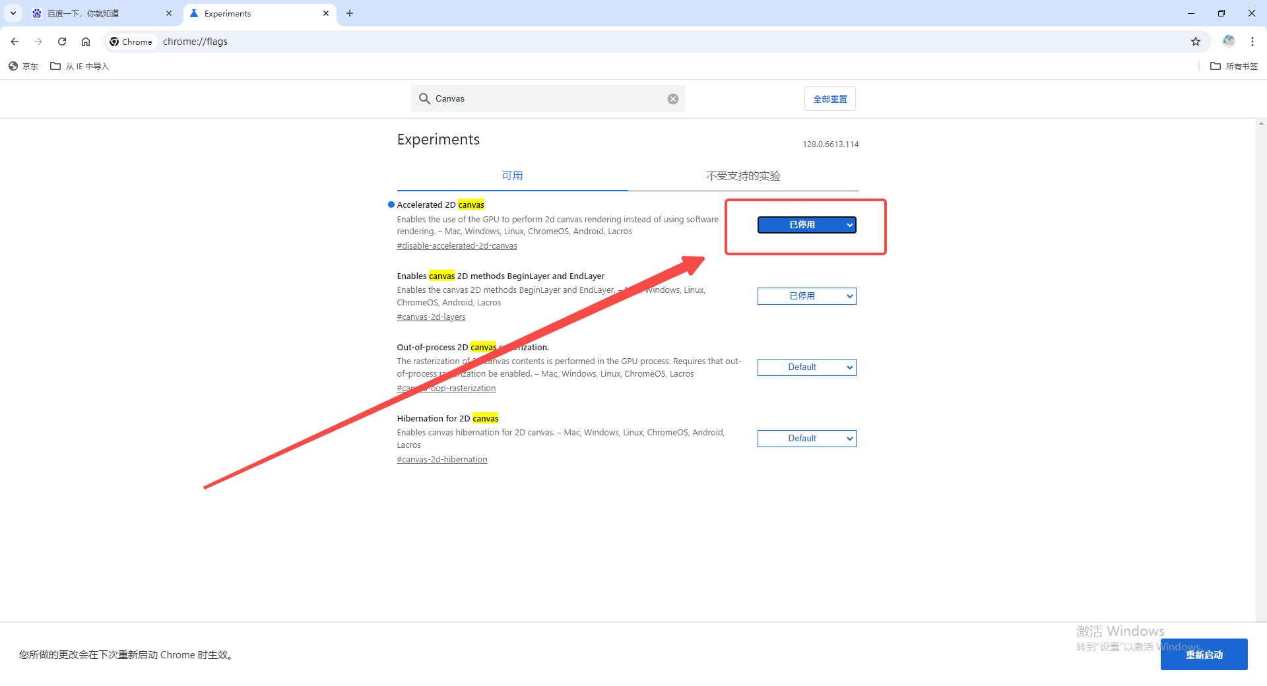Viewport: 1267px width, 686px height.
Task: Click the browser forward arrow
Action: coord(38,42)
